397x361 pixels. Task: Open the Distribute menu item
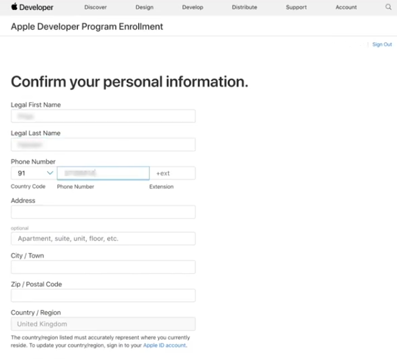(x=244, y=8)
